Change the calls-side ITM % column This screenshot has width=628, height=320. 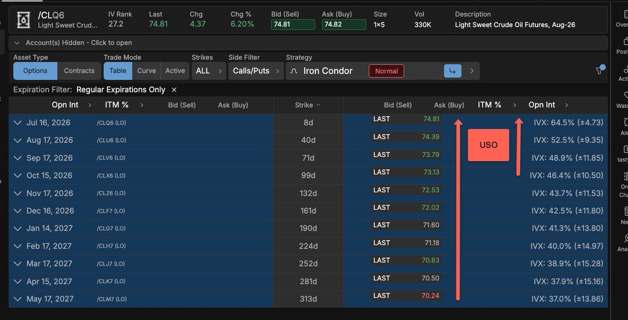tap(124, 105)
